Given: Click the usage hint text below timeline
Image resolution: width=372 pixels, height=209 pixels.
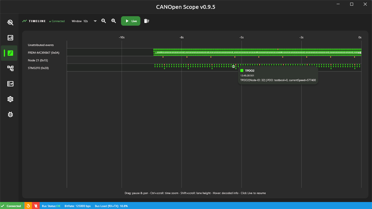Looking at the screenshot, I should [195, 193].
